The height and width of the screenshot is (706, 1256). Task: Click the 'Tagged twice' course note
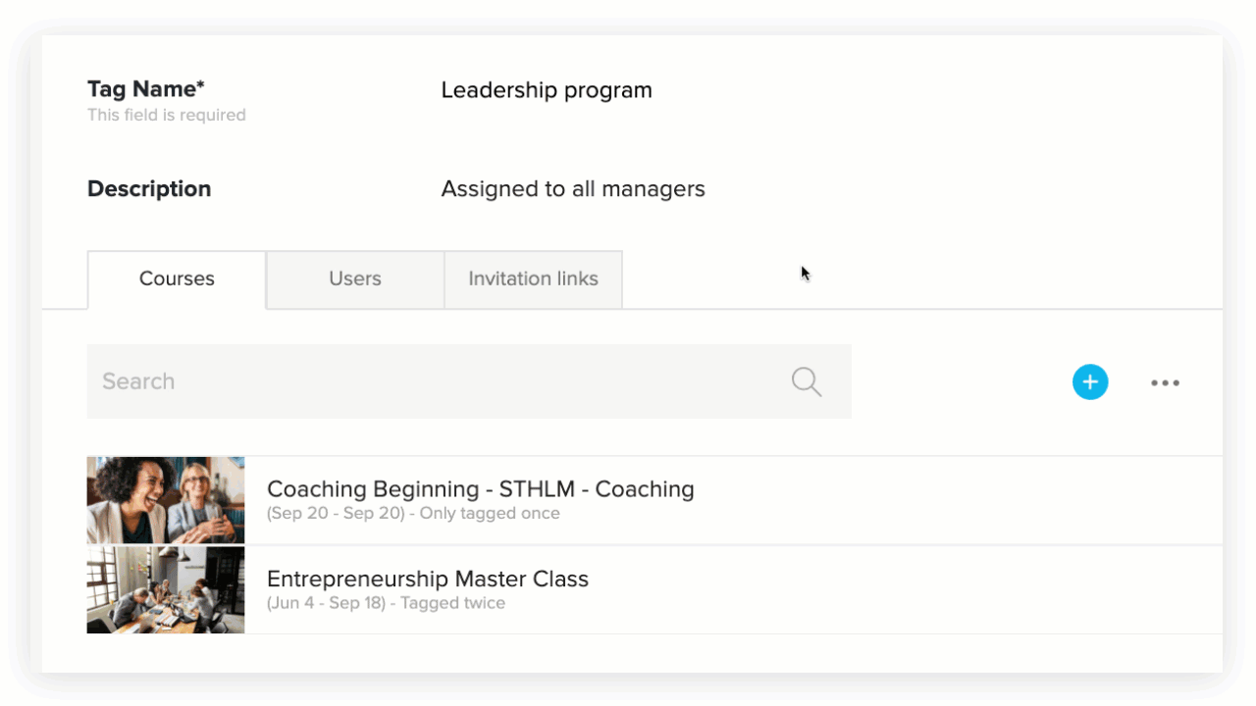click(x=452, y=603)
